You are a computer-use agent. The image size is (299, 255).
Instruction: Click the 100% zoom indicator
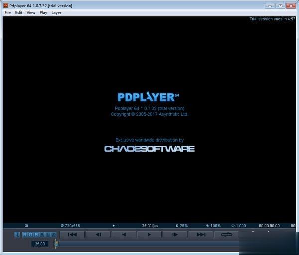pos(213,226)
